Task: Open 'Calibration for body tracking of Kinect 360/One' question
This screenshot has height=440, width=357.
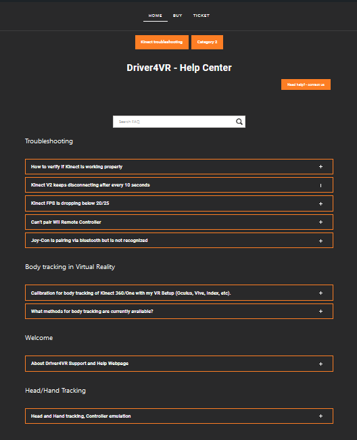Action: point(130,293)
